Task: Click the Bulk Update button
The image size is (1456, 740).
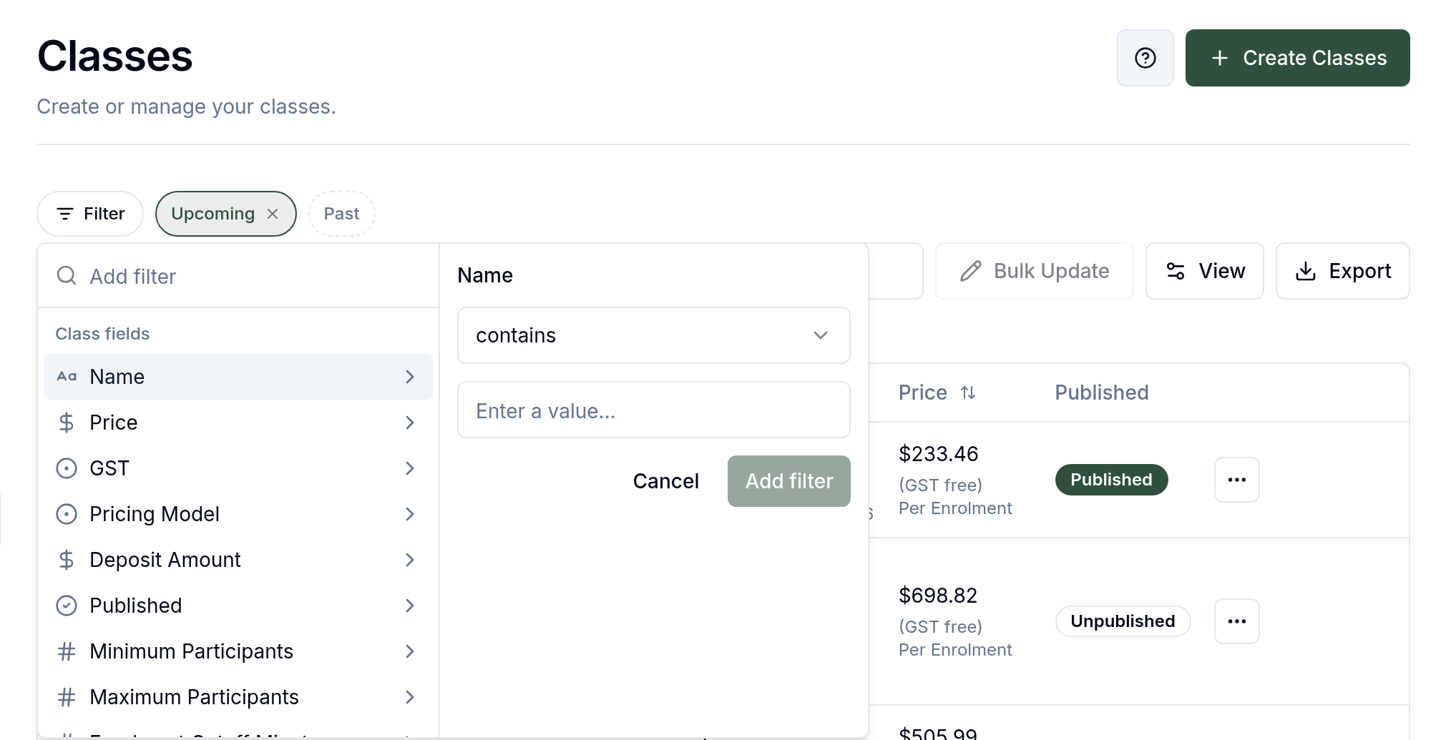Action: coord(1035,271)
